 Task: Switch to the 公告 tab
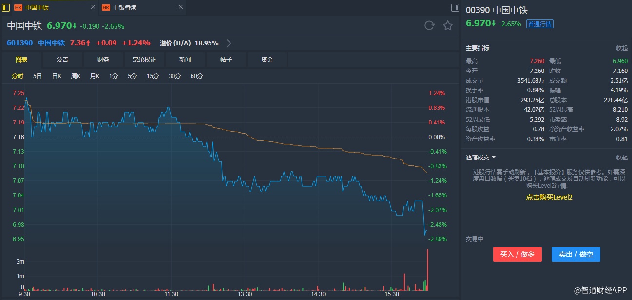(62, 60)
